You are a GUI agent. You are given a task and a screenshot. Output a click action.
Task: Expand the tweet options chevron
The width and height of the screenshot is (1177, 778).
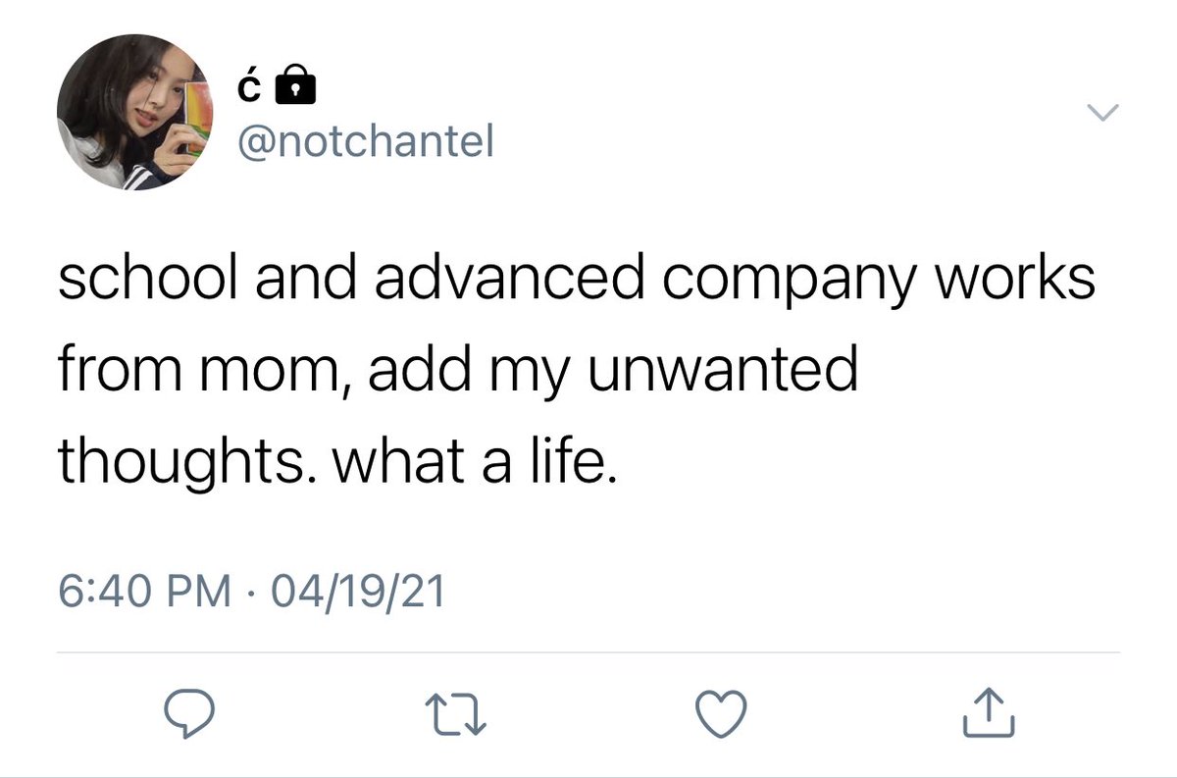pos(1104,113)
